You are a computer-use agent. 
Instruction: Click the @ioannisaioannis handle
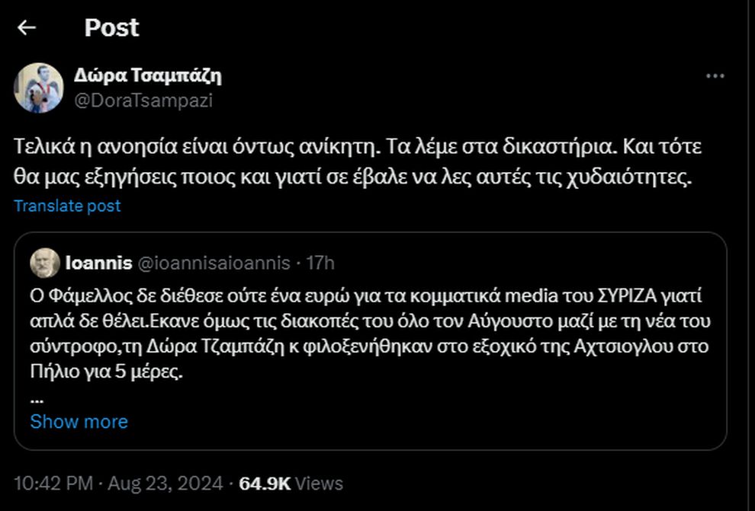214,263
